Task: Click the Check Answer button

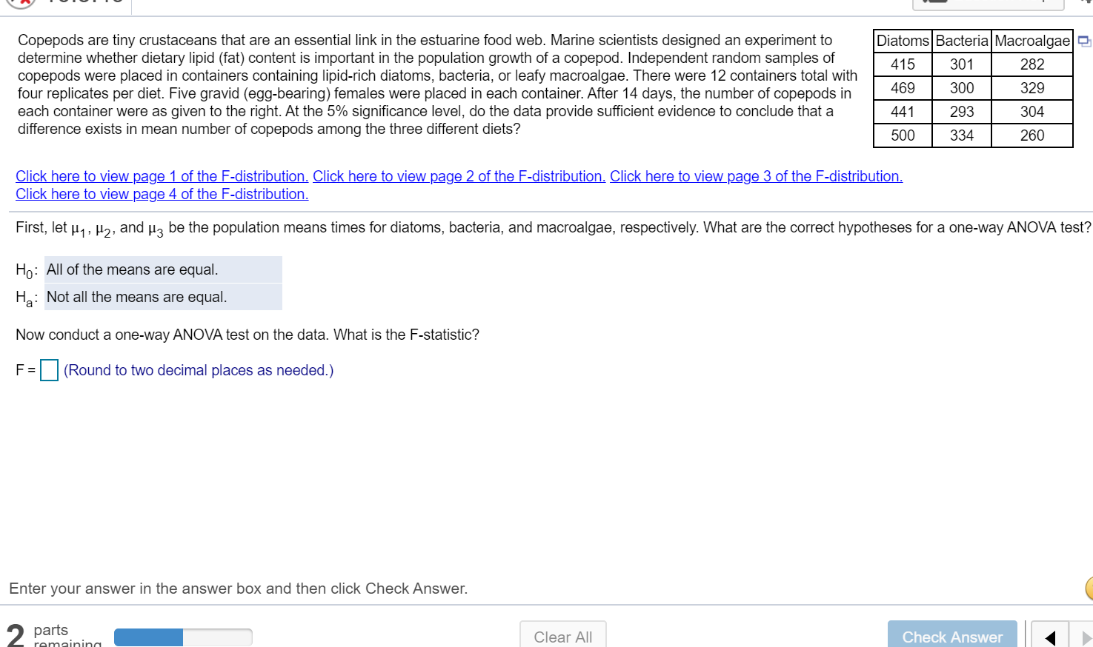Action: [951, 637]
